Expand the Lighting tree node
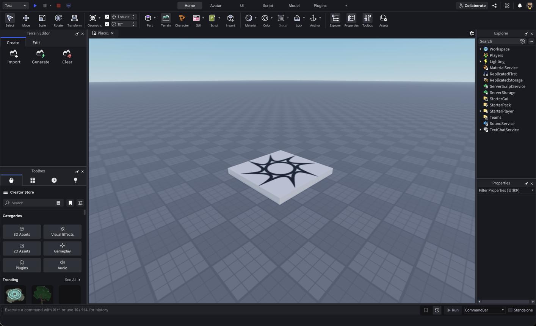This screenshot has width=536, height=326. click(x=480, y=61)
